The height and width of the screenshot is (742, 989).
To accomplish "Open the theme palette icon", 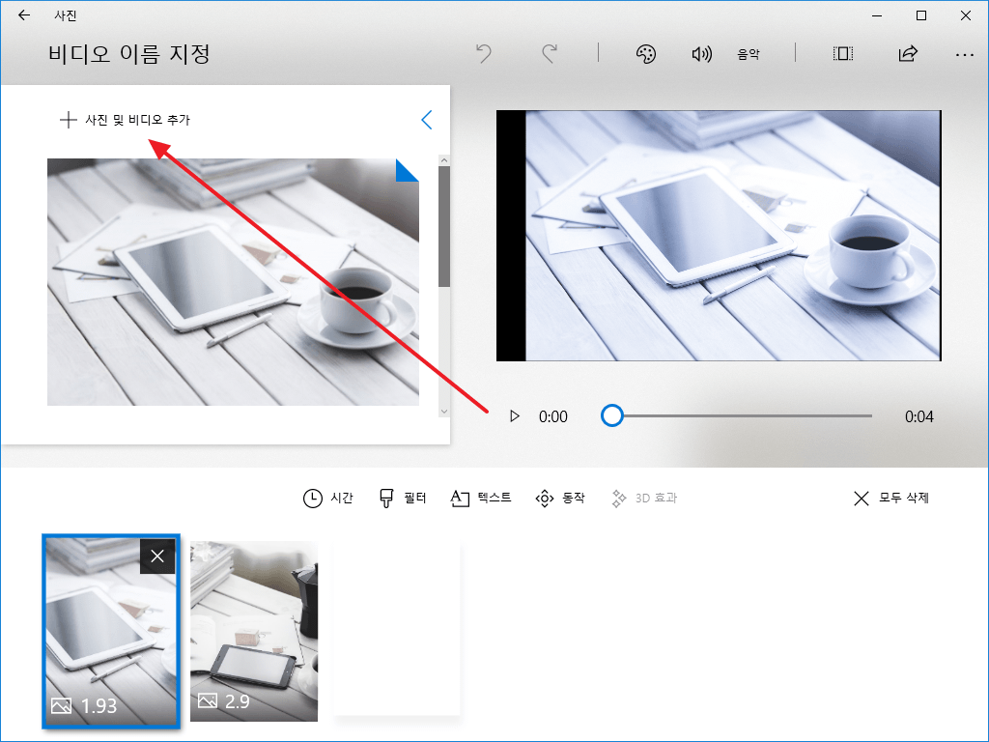I will click(645, 54).
